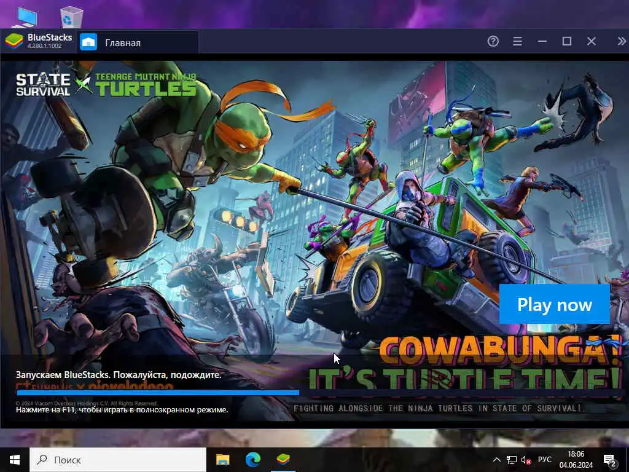The image size is (629, 472).
Task: Open the BlueStacks hamburger menu
Action: (x=517, y=41)
